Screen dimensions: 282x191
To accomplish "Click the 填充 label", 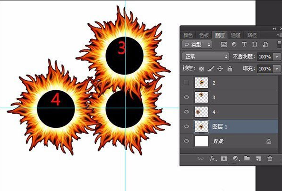I will click(x=249, y=68).
